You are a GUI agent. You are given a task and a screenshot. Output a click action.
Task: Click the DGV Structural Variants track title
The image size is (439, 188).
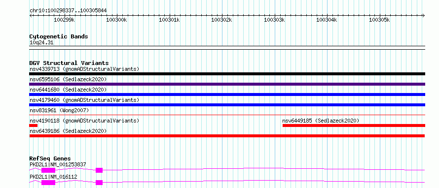69,63
